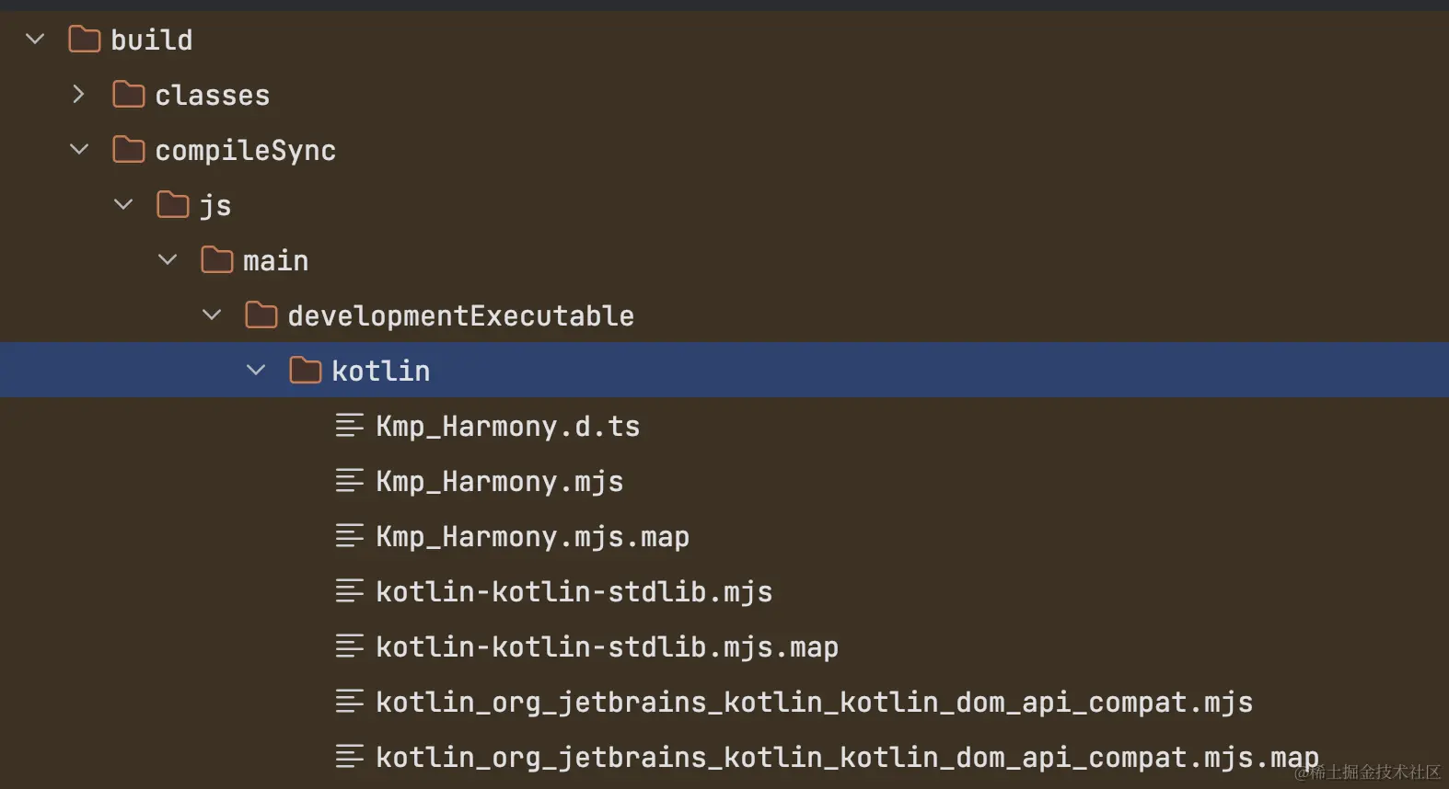The height and width of the screenshot is (789, 1449).
Task: Click the js folder icon
Action: [x=172, y=205]
